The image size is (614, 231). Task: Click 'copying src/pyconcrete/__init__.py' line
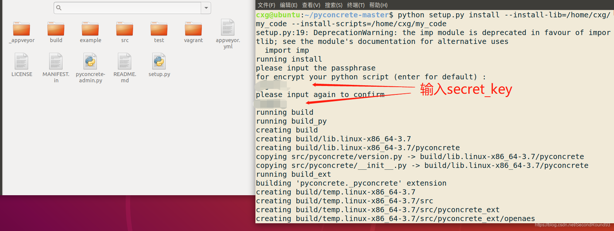[x=422, y=165]
